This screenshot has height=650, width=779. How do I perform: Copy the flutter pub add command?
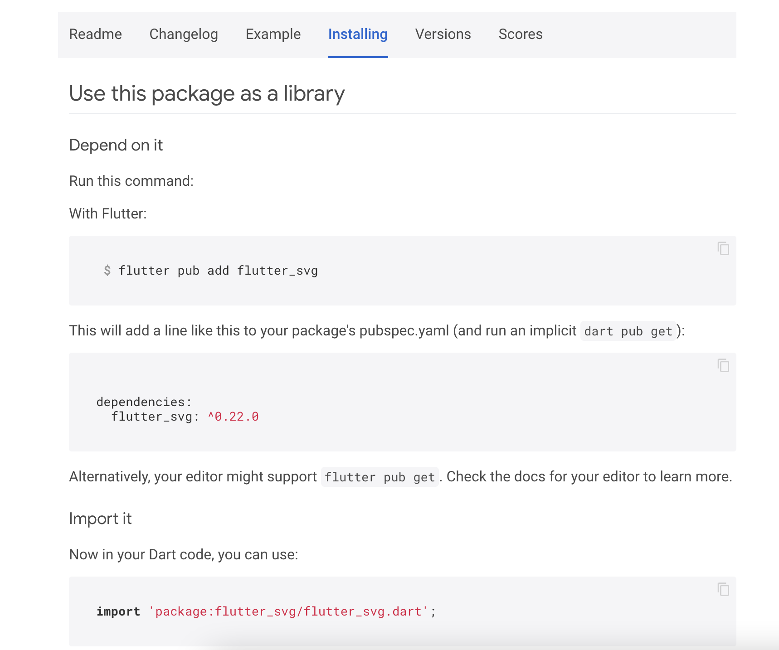(723, 248)
